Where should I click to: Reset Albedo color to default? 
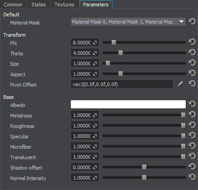[192, 104]
